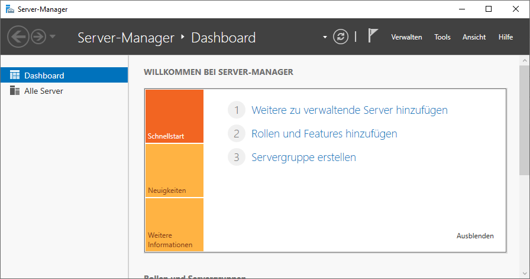This screenshot has height=279, width=530.
Task: Click the Server-Manager title bar icon
Action: point(10,9)
